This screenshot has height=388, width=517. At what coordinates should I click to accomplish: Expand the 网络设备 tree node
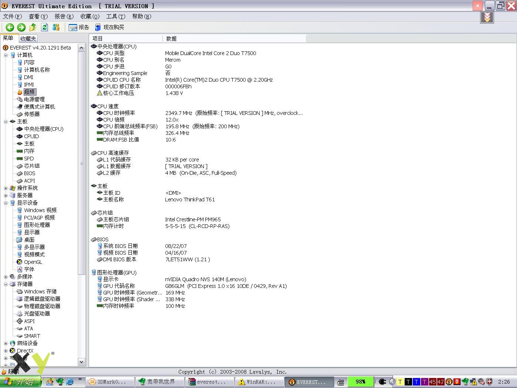tap(6, 343)
